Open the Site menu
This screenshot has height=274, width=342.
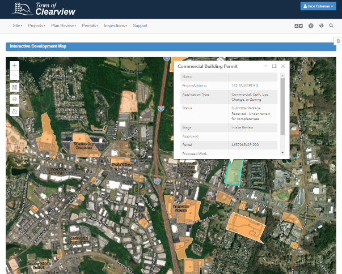tap(18, 25)
